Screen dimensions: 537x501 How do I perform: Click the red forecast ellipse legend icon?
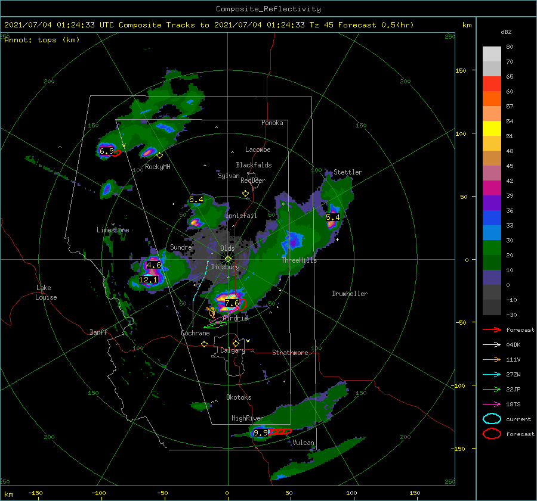pyautogui.click(x=492, y=434)
